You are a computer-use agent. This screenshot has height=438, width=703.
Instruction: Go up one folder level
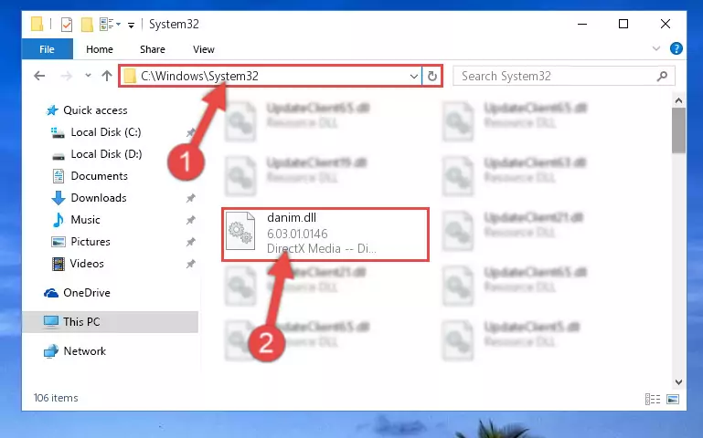[107, 76]
